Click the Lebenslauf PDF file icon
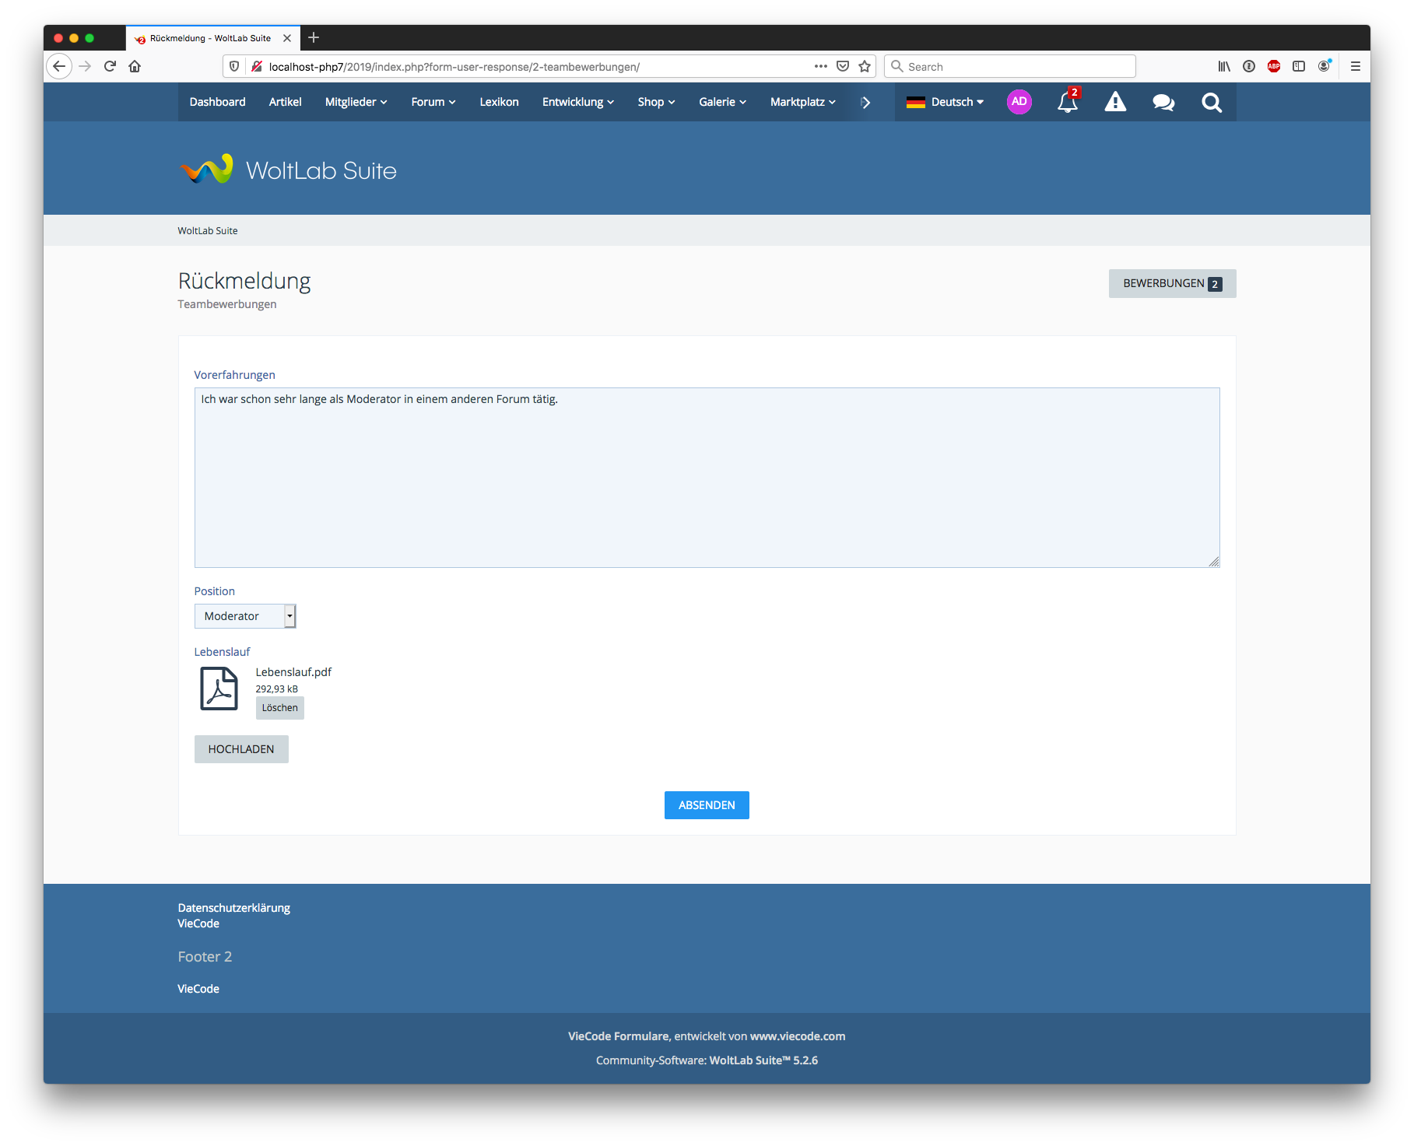The height and width of the screenshot is (1146, 1414). pyautogui.click(x=219, y=689)
